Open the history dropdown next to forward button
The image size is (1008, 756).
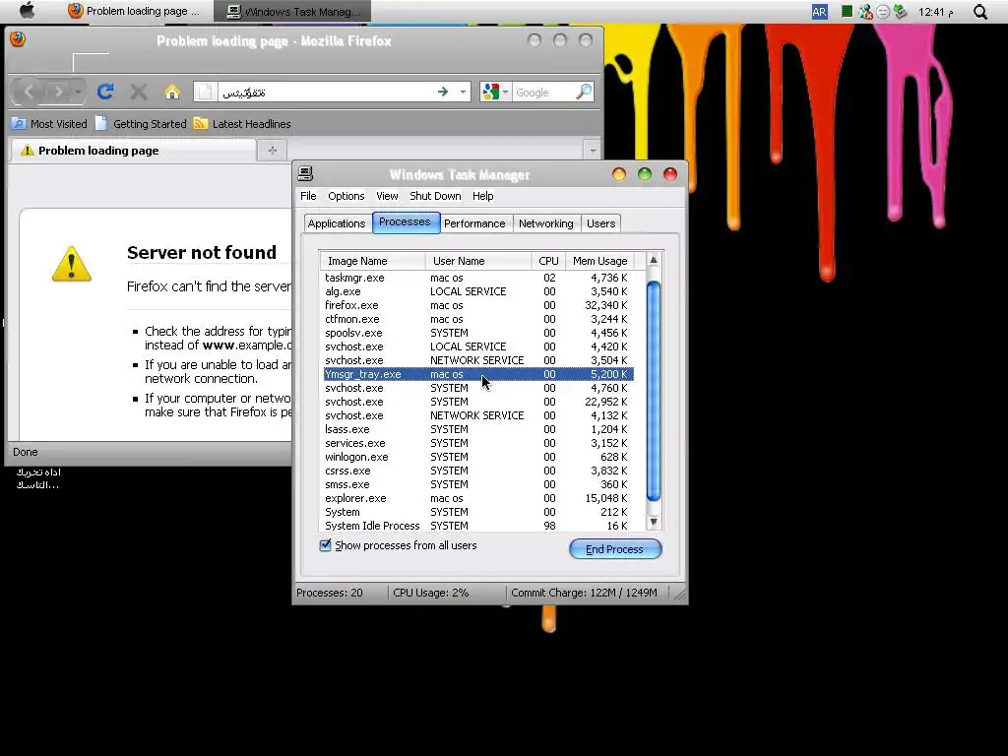click(78, 92)
